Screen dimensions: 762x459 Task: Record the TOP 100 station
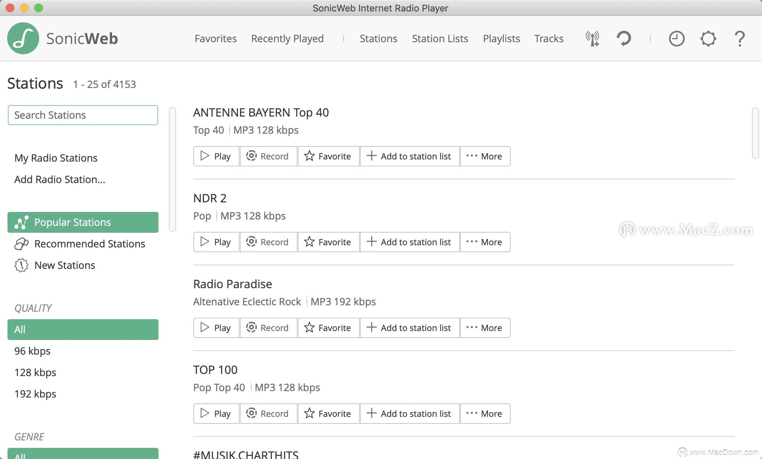268,413
